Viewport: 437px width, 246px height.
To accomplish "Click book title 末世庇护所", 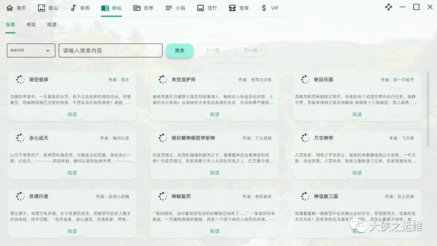I will click(183, 80).
